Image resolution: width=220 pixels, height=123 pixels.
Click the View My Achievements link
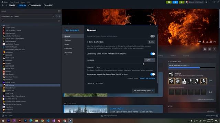(x=206, y=99)
